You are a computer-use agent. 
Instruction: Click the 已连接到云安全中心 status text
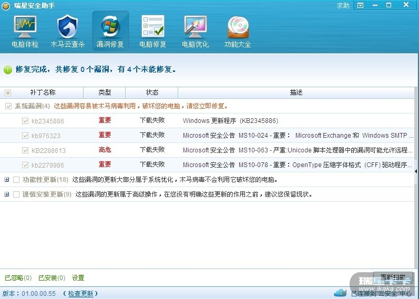[381, 294]
